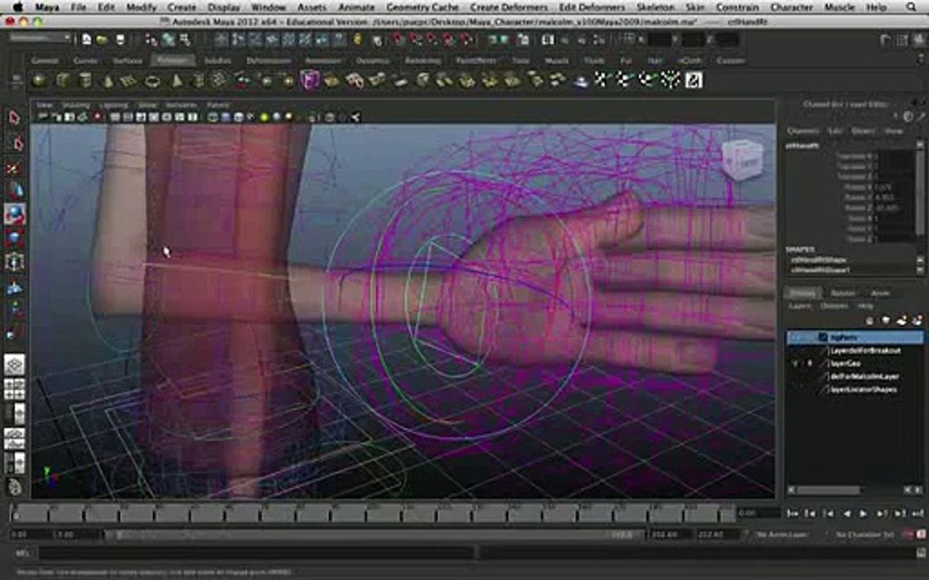Create a polygon cone from shelf
The width and height of the screenshot is (929, 580).
pyautogui.click(x=107, y=80)
